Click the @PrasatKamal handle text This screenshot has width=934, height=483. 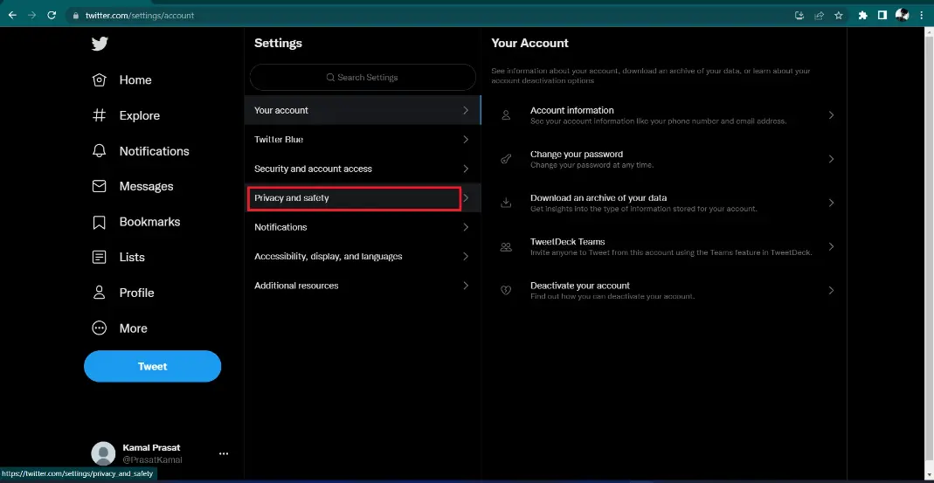tap(153, 459)
